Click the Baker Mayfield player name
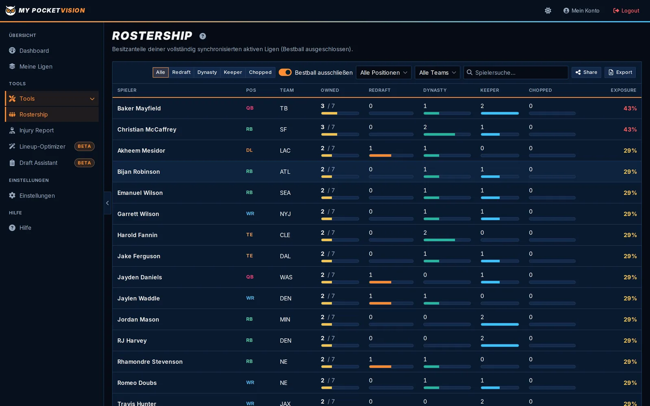 tap(139, 108)
